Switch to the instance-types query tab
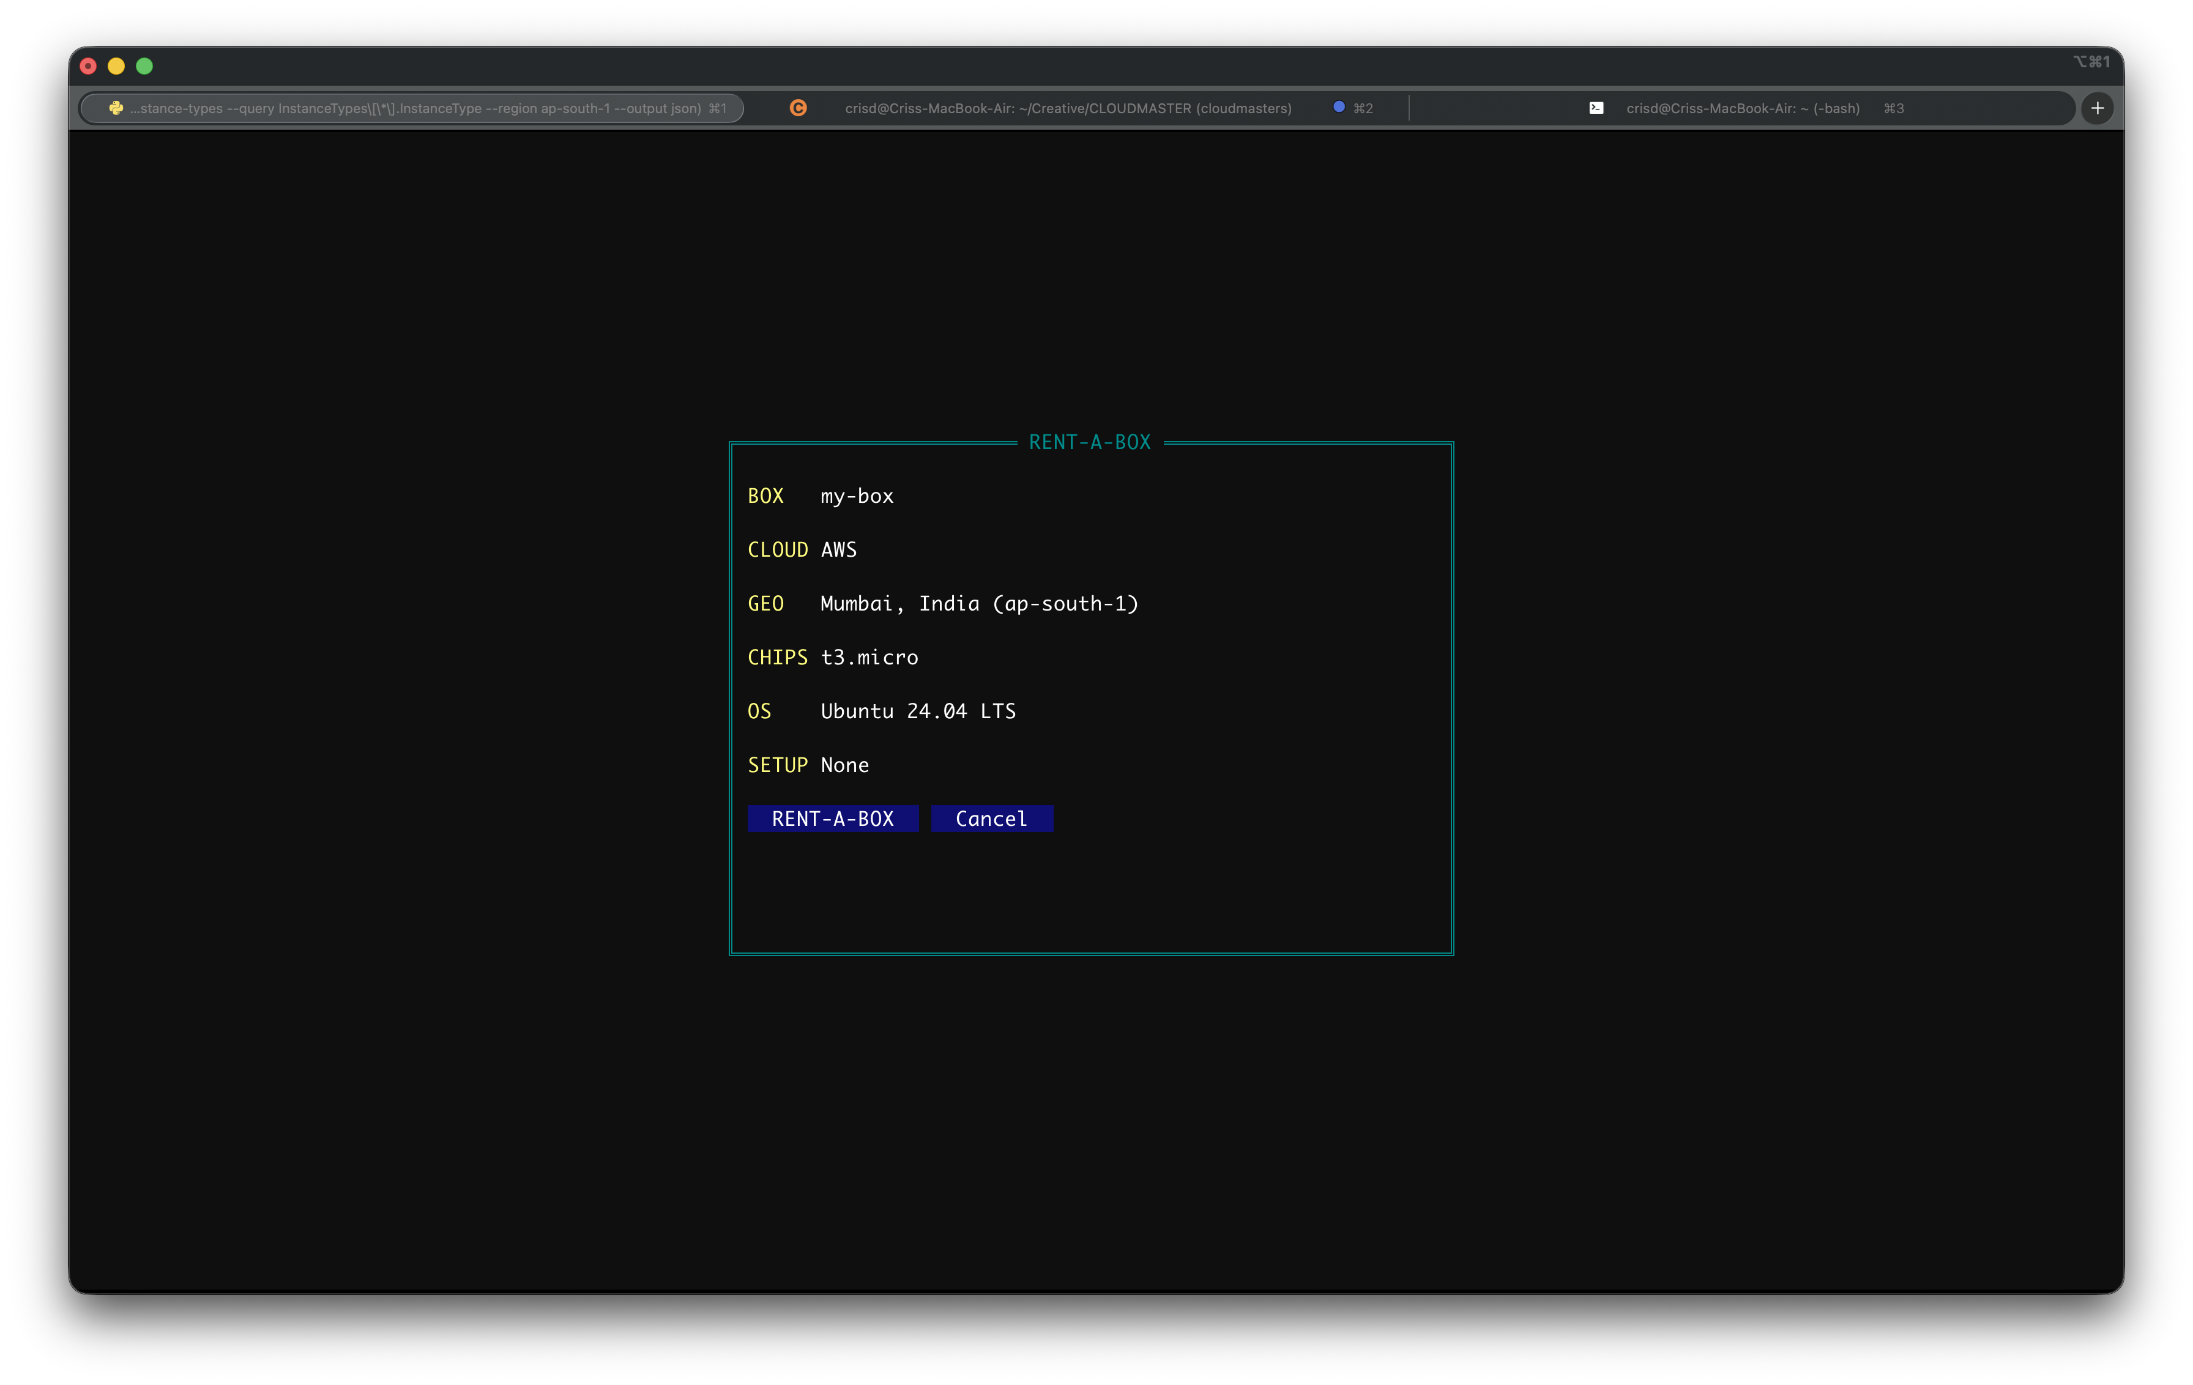 tap(412, 108)
